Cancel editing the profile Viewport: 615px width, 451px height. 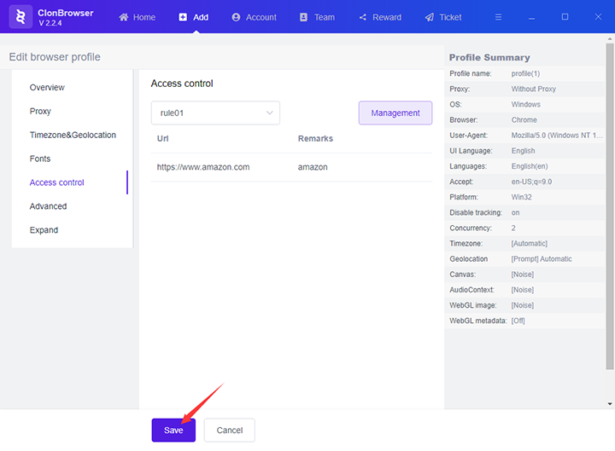tap(230, 431)
